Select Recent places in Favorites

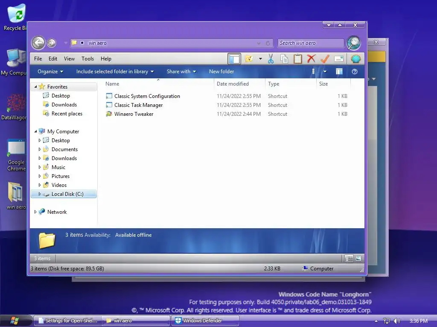tap(67, 113)
